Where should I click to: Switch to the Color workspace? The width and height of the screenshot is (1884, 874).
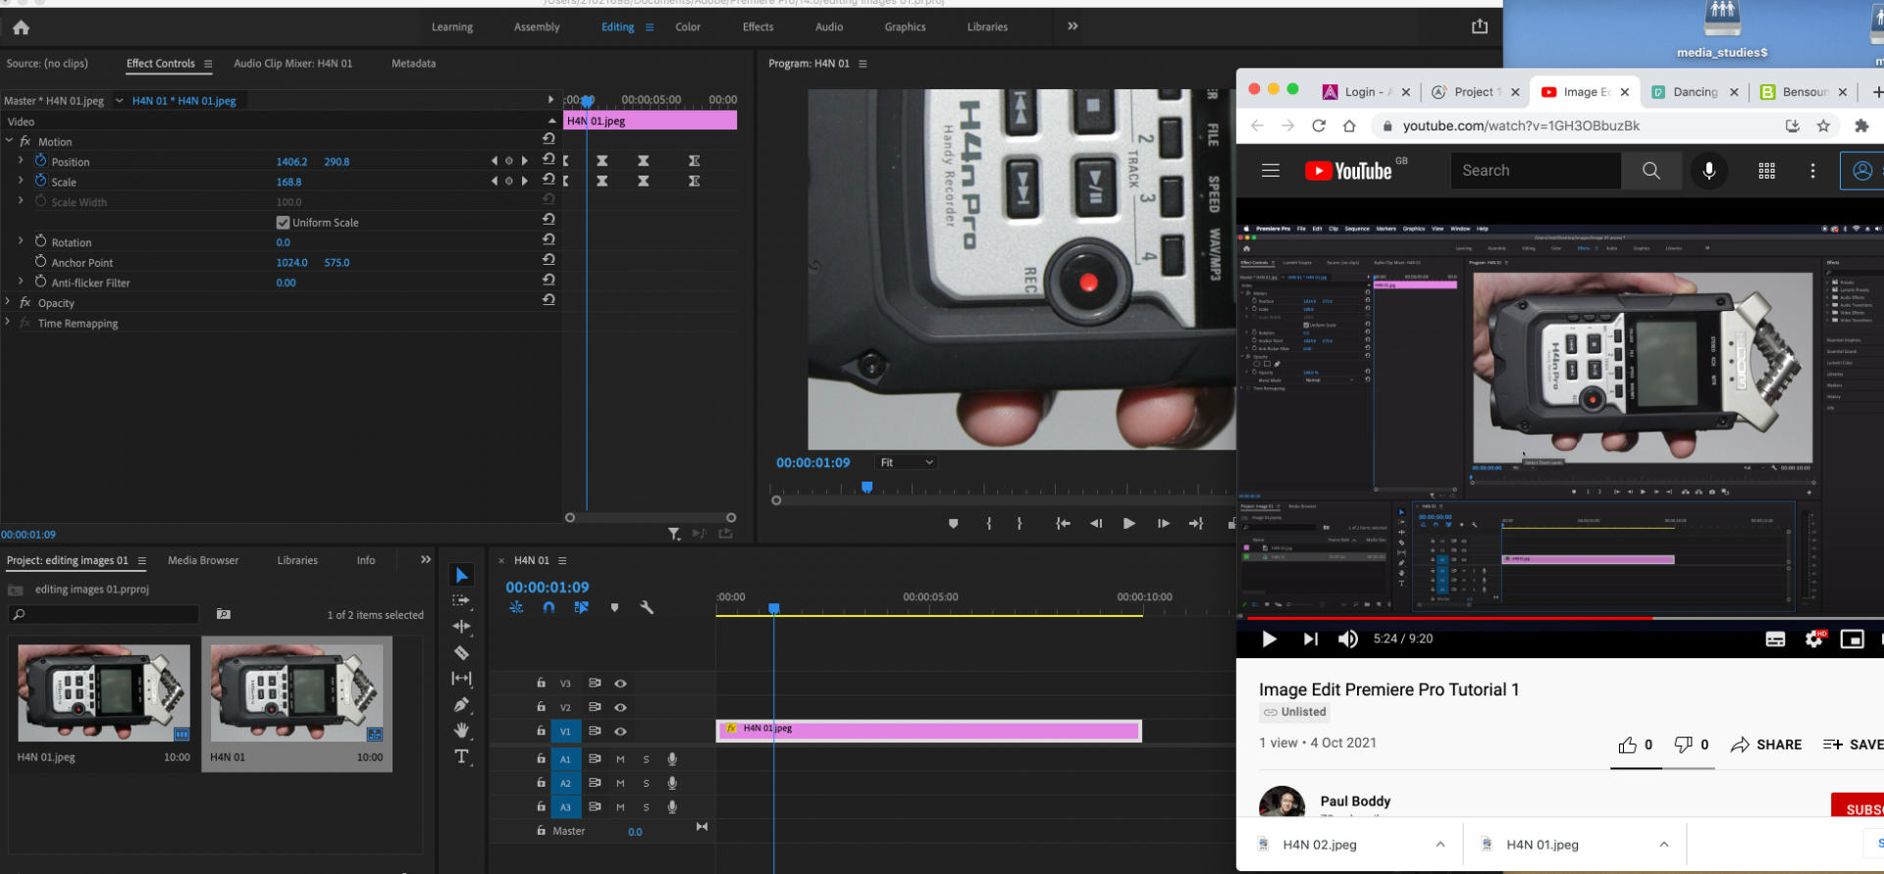coord(688,27)
